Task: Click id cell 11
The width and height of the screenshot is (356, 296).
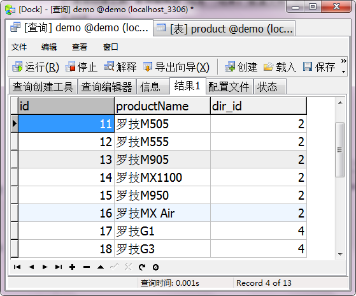Action: point(66,124)
